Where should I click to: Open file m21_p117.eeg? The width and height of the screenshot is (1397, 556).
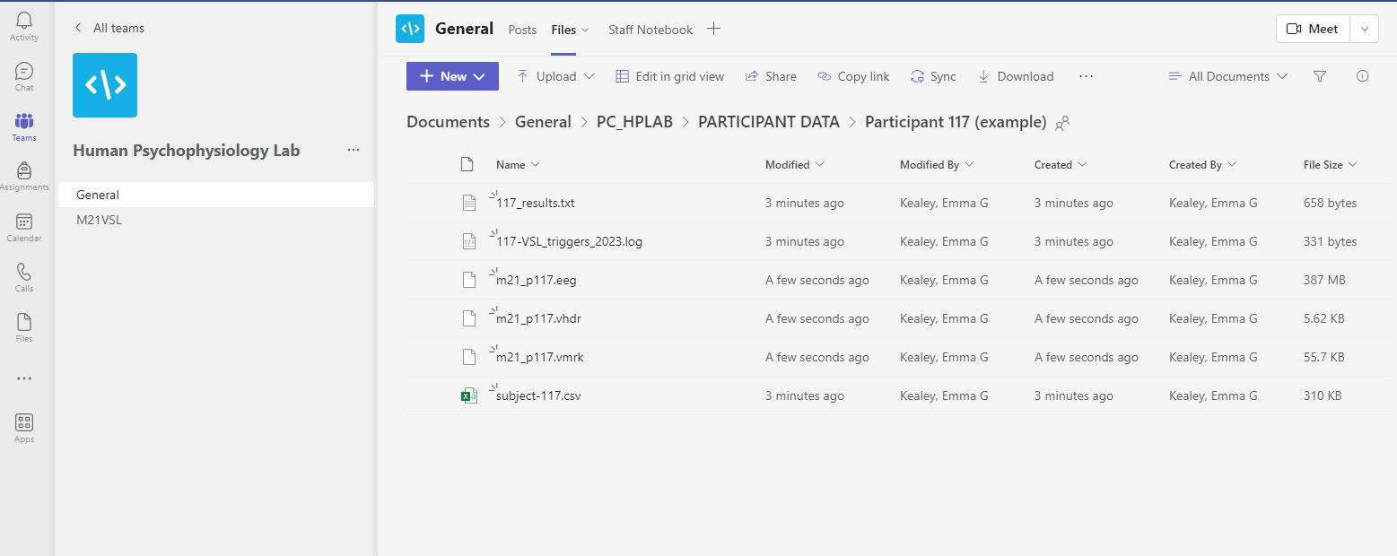pos(537,280)
